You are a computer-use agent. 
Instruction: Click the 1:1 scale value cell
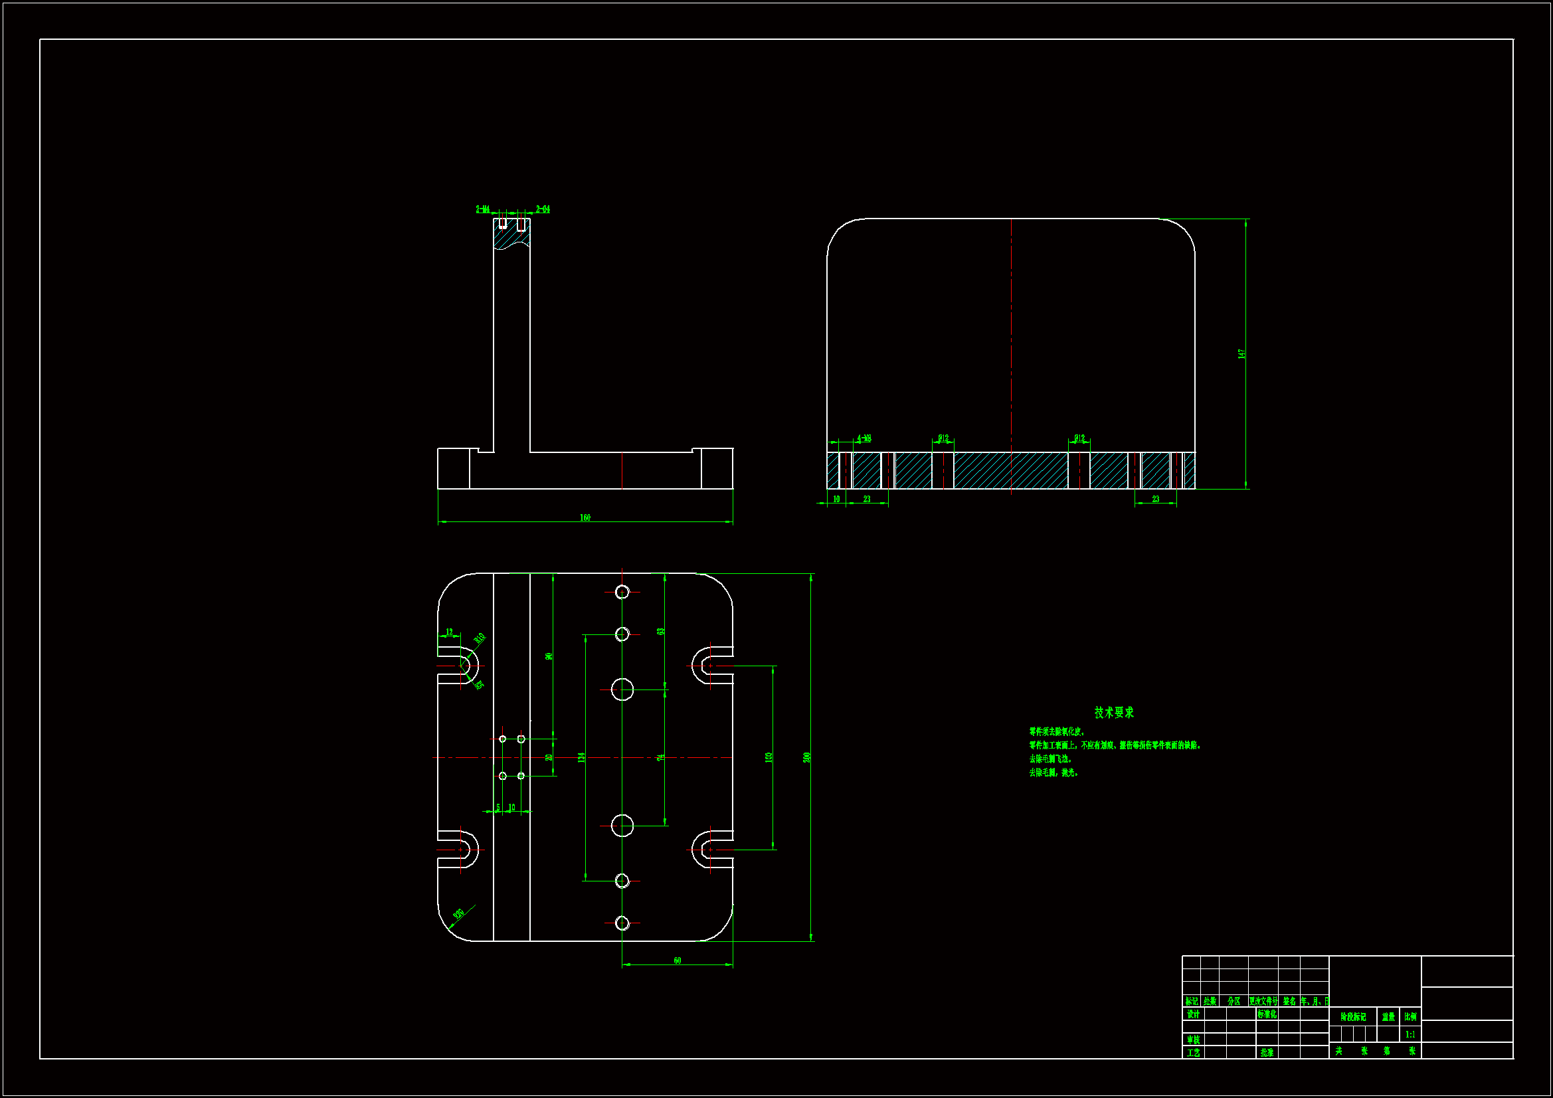[x=1410, y=1034]
